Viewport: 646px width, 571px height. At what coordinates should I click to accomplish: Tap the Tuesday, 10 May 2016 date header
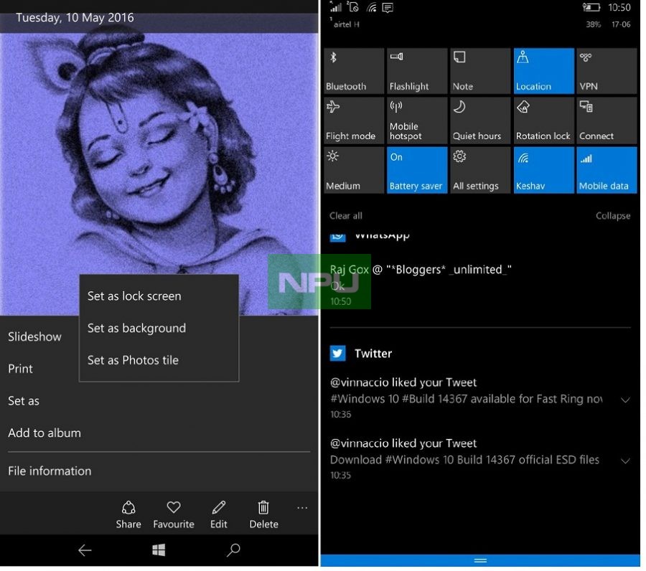pyautogui.click(x=75, y=18)
